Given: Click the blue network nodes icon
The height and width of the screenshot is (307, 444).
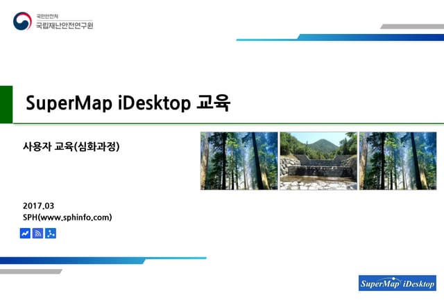Looking at the screenshot, I should 51,234.
